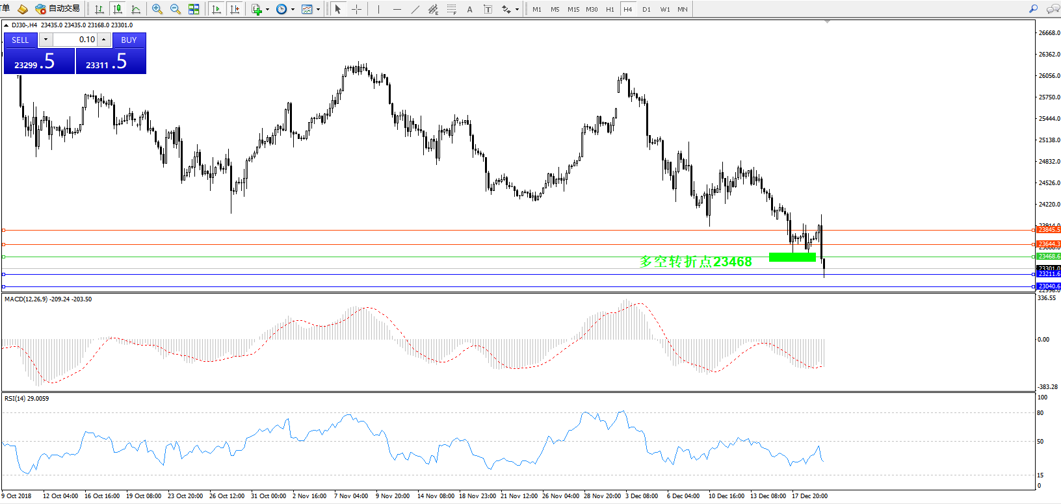1061x504 pixels.
Task: Switch chart to bar chart view
Action: [99, 9]
